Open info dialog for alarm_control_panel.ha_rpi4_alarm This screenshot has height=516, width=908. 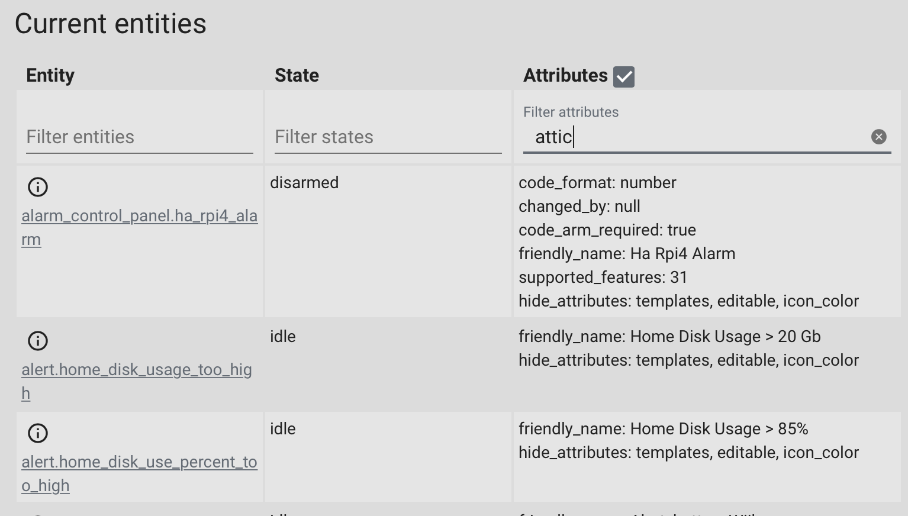(x=37, y=187)
